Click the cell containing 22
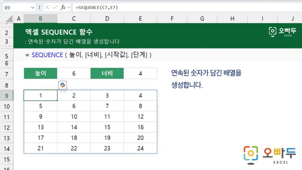 (74, 148)
